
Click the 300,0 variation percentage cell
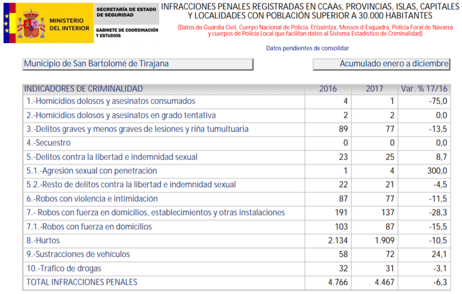pyautogui.click(x=437, y=171)
